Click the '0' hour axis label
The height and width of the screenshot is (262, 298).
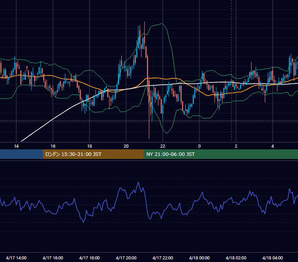pos(199,146)
